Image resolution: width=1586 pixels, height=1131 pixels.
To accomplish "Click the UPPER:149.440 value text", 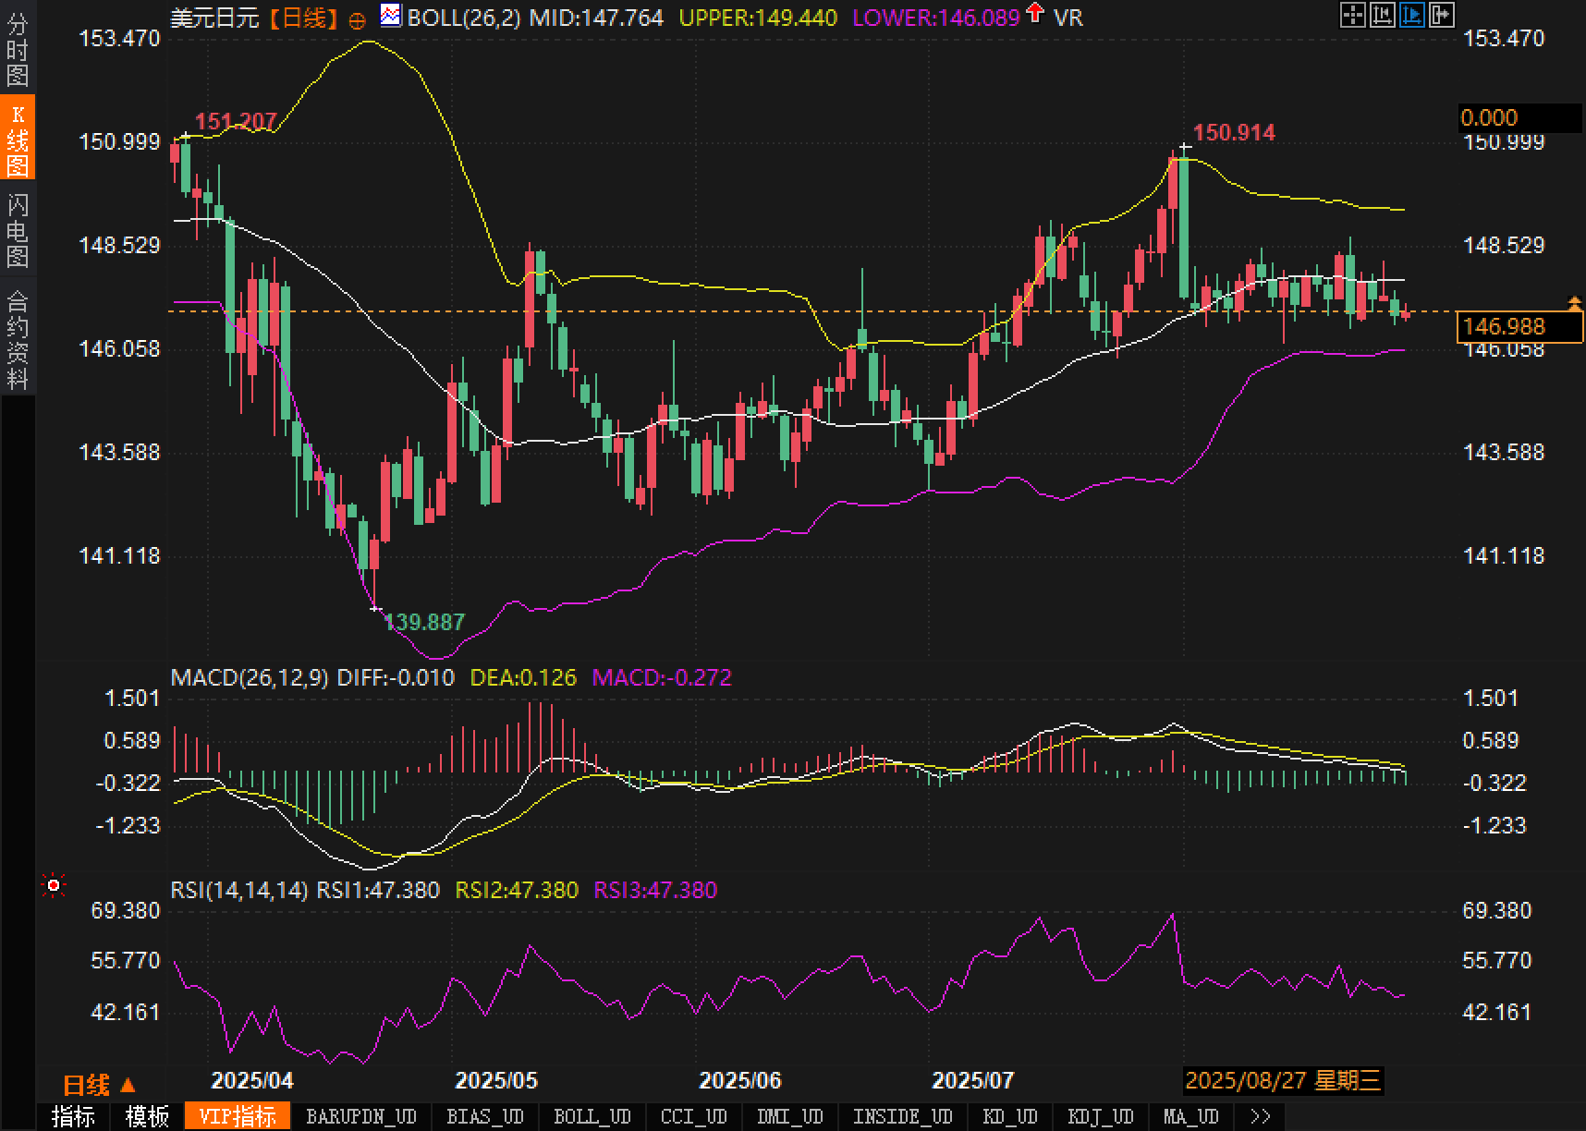I will pos(758,18).
